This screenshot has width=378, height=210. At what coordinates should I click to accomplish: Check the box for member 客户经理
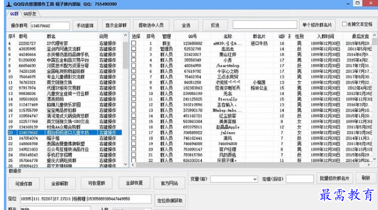pyautogui.click(x=134, y=149)
